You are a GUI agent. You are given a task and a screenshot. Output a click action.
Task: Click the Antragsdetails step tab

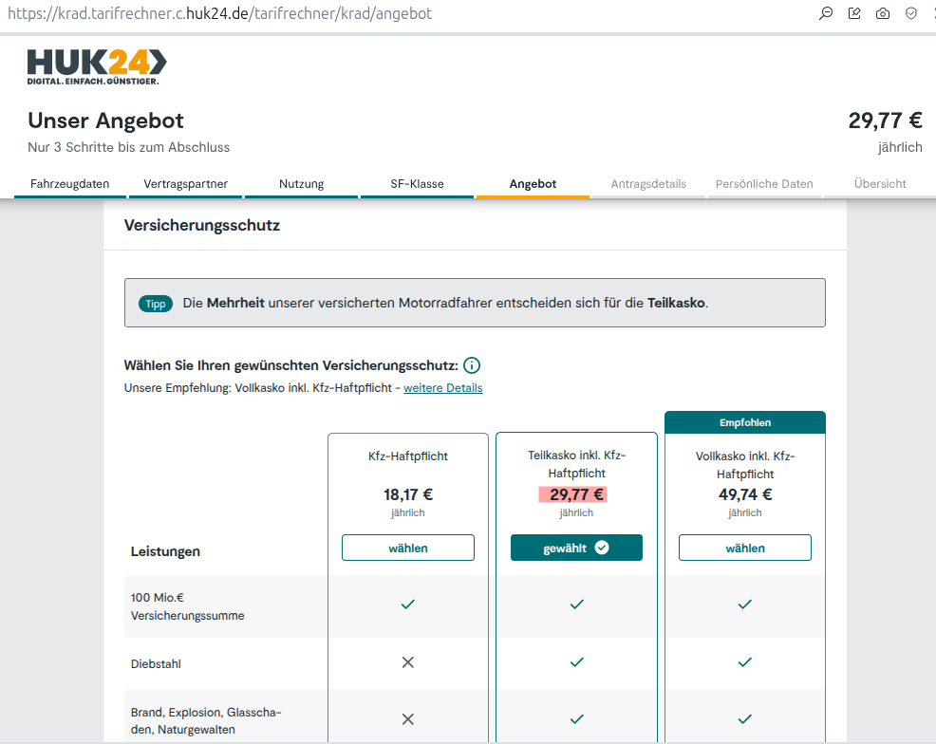[x=648, y=184]
